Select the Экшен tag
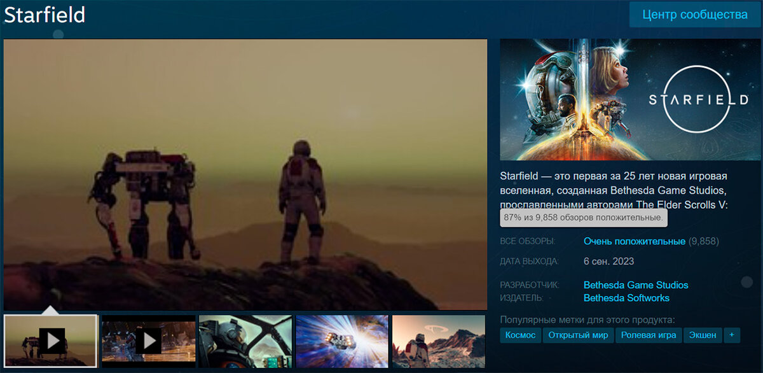 (x=703, y=335)
